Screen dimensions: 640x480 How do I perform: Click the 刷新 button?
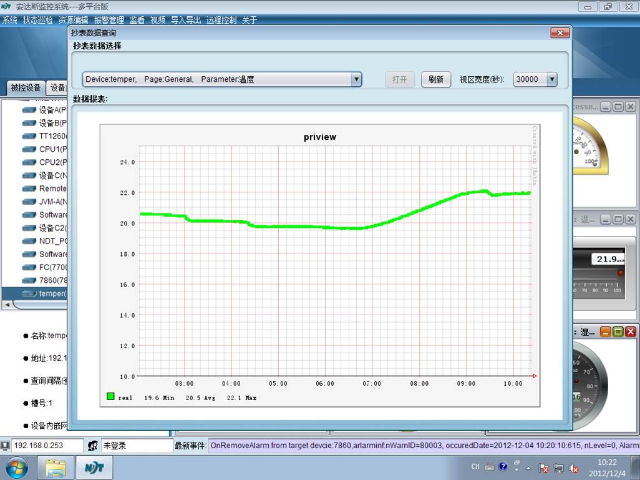click(436, 79)
